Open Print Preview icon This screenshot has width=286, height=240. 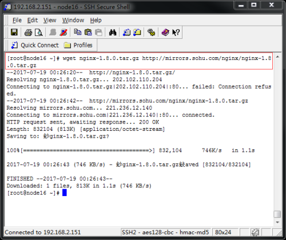[x=39, y=33]
